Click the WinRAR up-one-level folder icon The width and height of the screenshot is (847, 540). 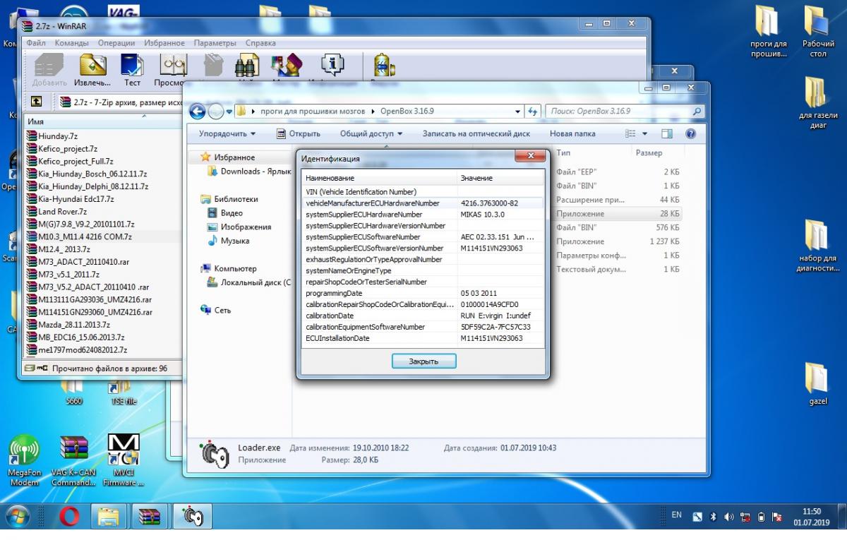(x=36, y=102)
